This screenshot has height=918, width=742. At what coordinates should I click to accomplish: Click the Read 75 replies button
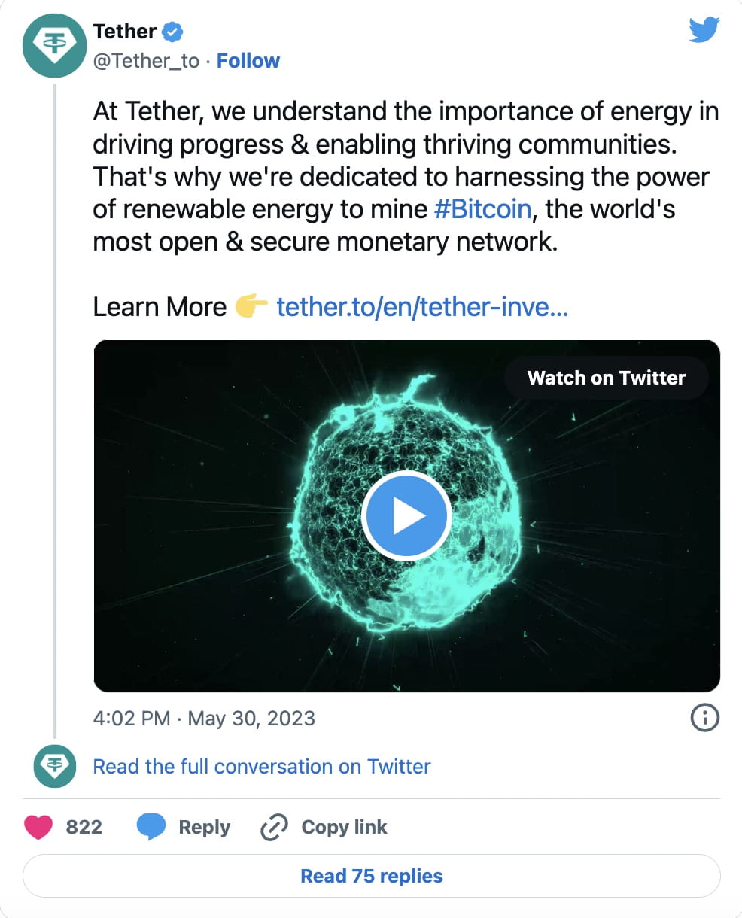pos(371,875)
